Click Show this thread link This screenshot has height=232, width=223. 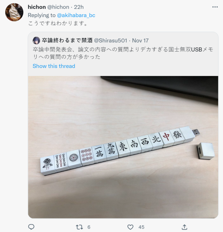(54, 66)
